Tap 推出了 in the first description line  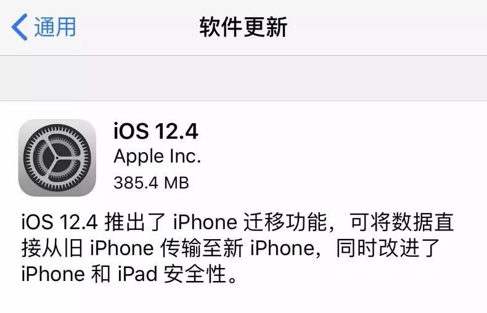tap(135, 222)
